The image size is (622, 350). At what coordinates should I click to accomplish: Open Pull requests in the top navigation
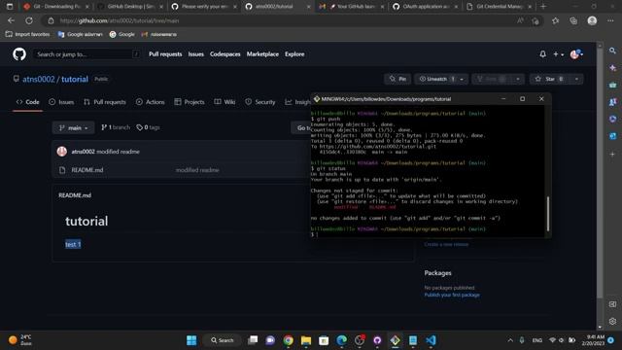(x=165, y=54)
